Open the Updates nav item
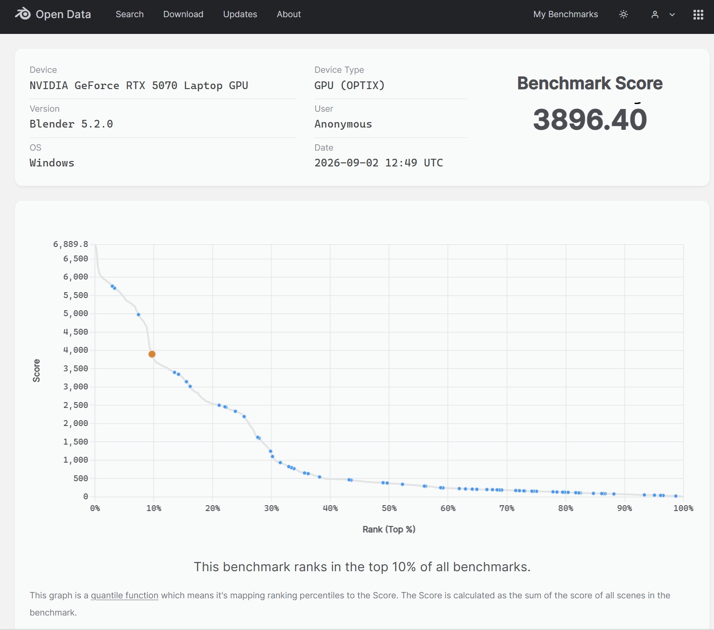Image resolution: width=714 pixels, height=630 pixels. point(240,14)
